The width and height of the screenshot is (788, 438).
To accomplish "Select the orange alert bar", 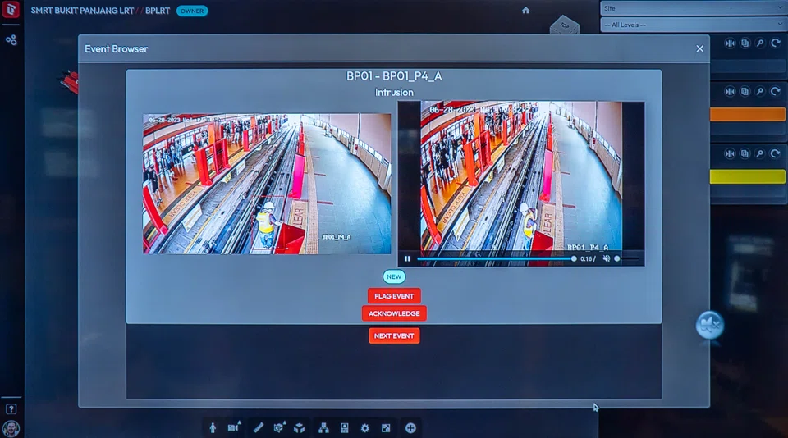I will coord(748,114).
